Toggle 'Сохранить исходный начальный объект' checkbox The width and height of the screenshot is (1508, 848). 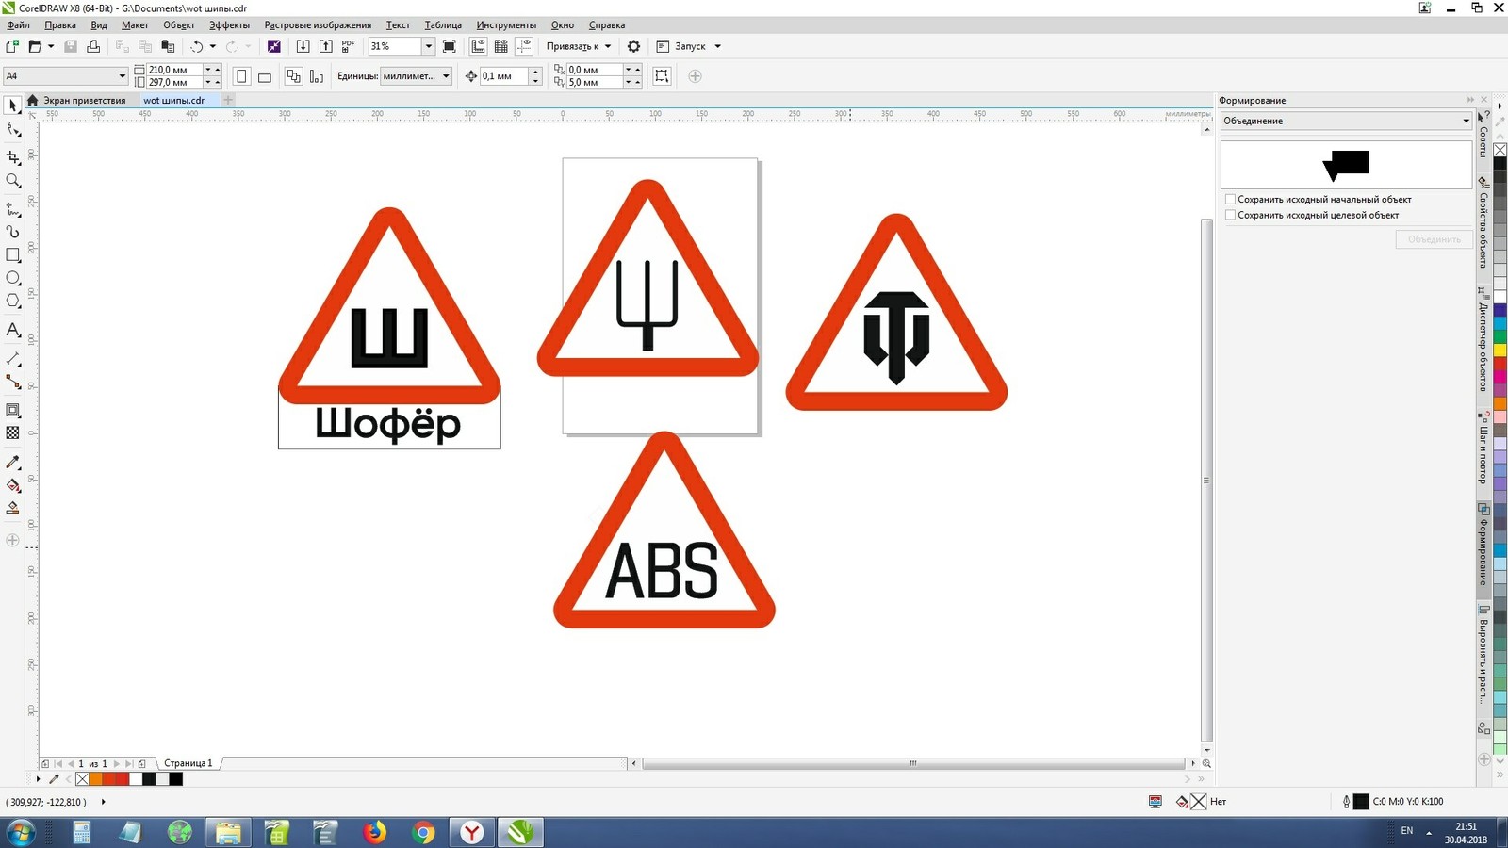click(x=1230, y=199)
